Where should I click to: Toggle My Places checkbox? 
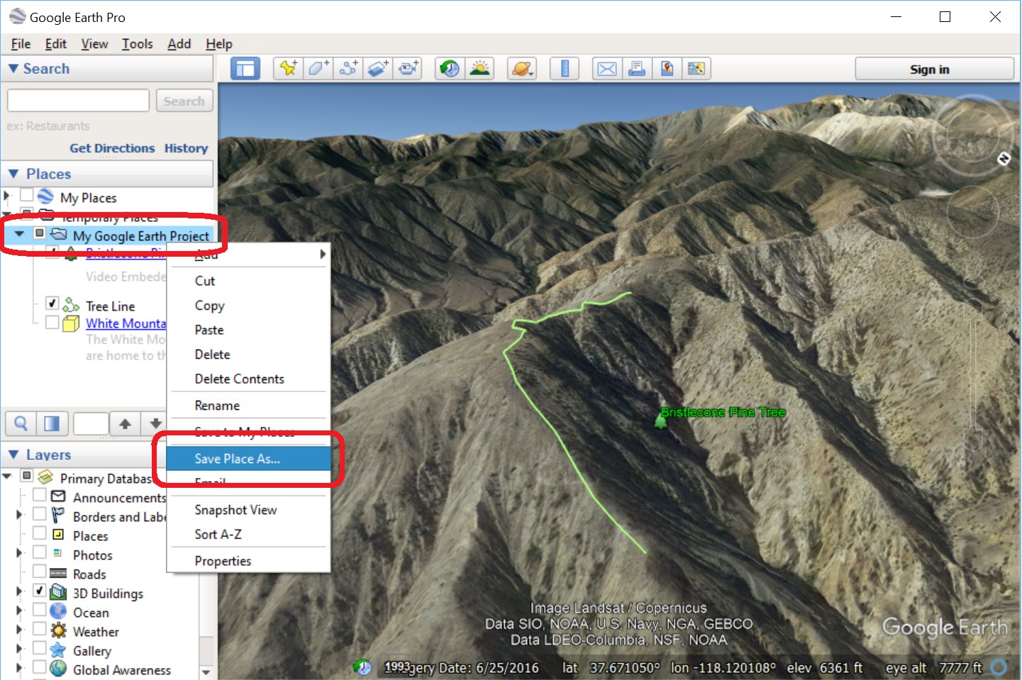click(x=26, y=194)
